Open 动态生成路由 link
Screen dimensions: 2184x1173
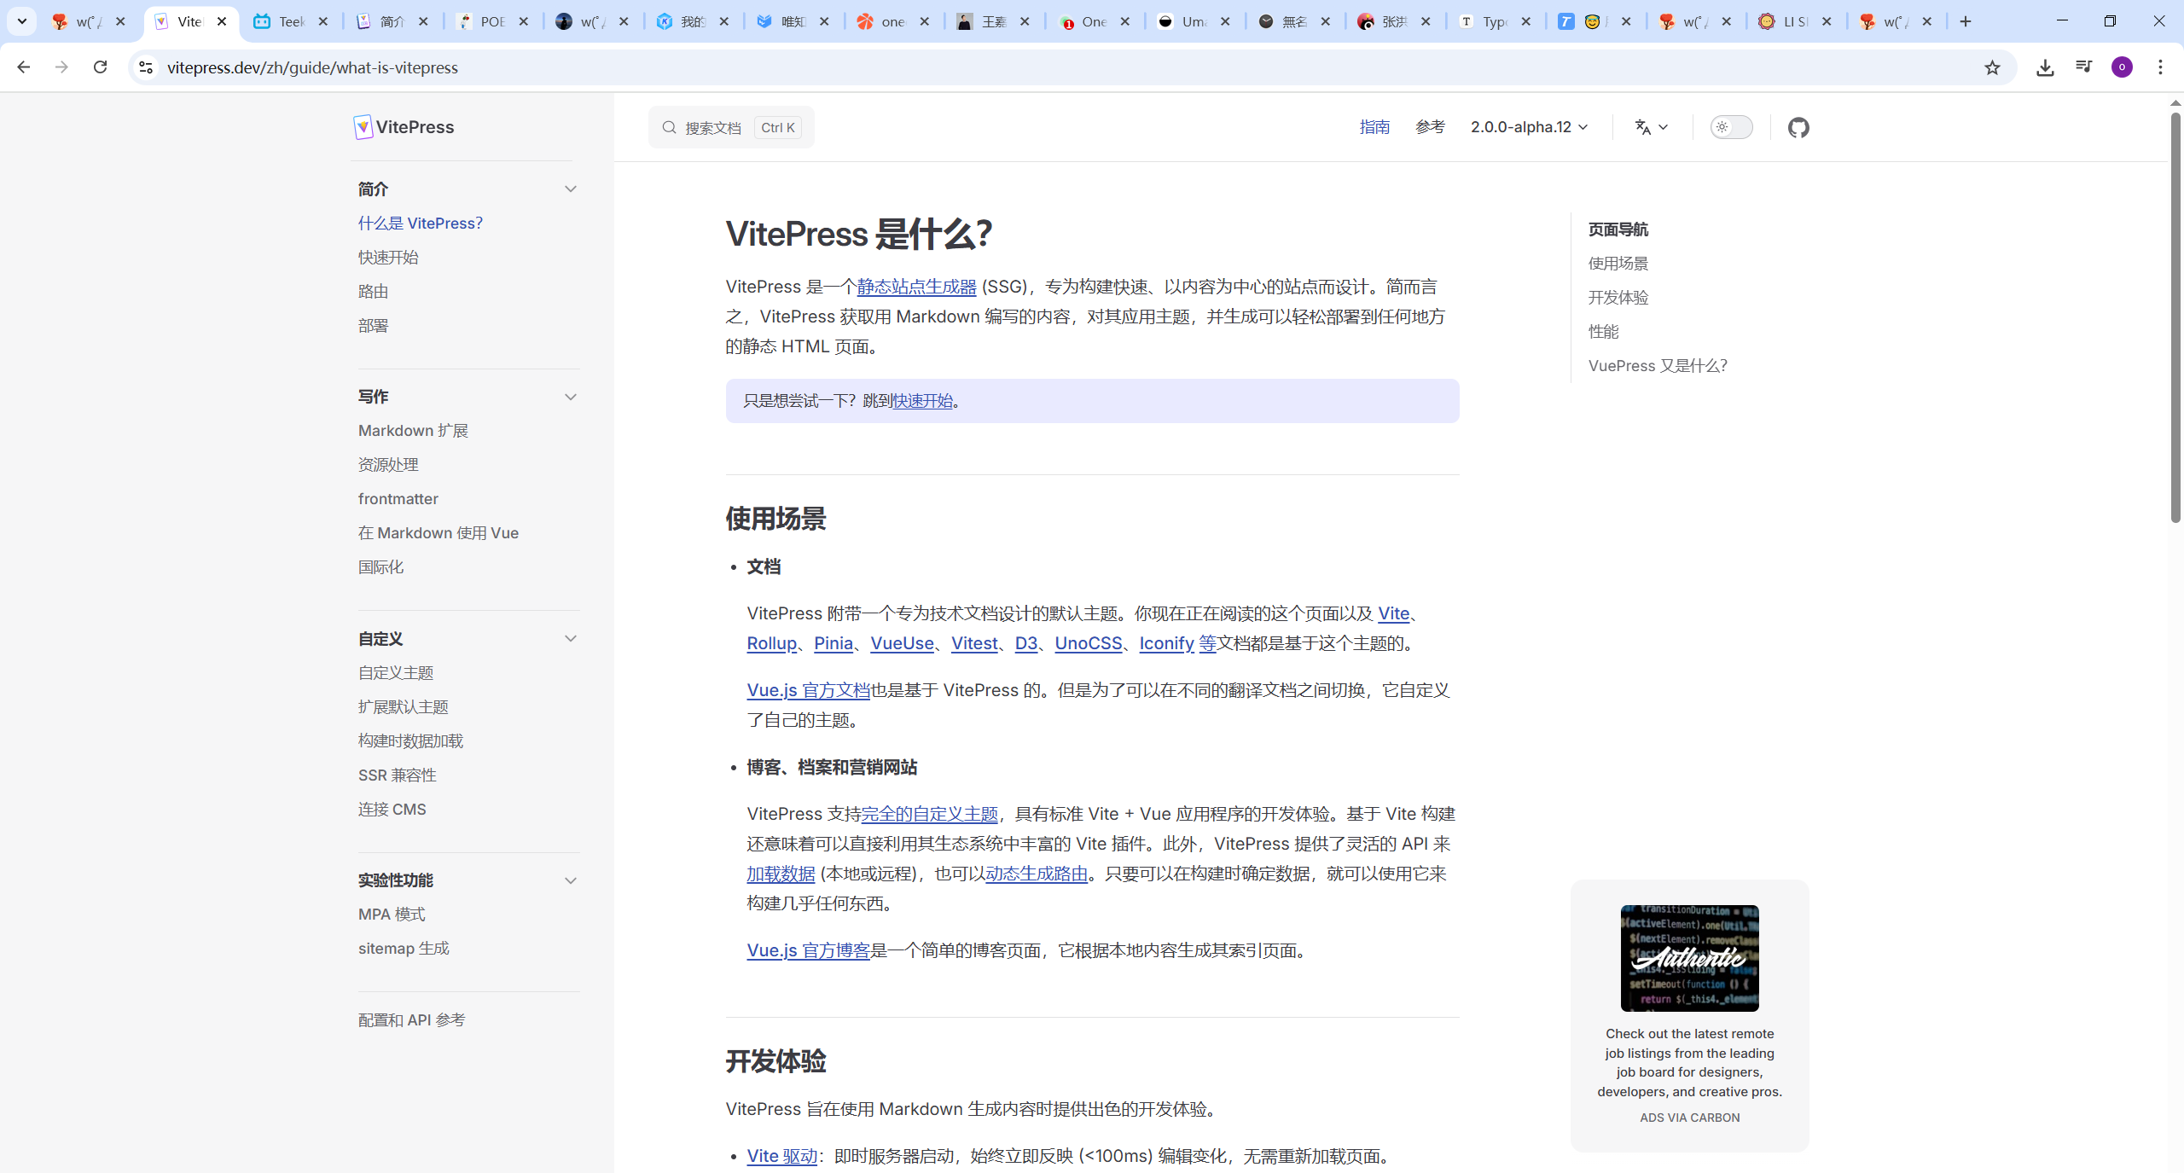pyautogui.click(x=1037, y=874)
